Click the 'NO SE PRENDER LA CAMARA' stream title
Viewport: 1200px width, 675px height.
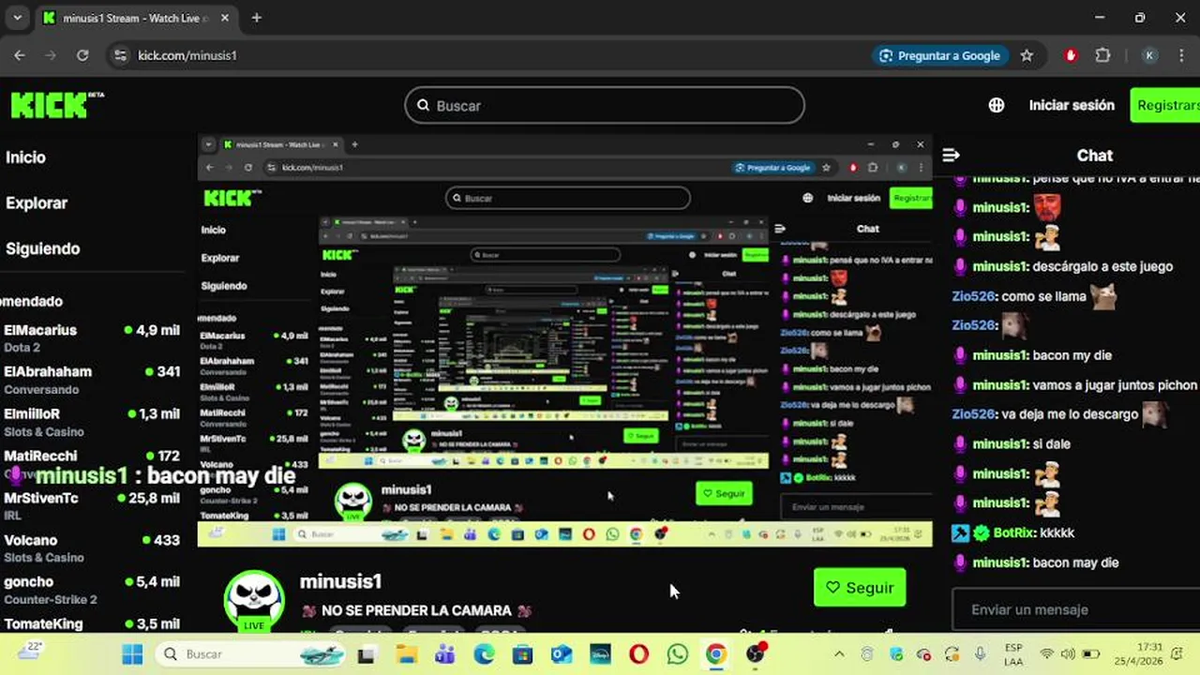(416, 610)
